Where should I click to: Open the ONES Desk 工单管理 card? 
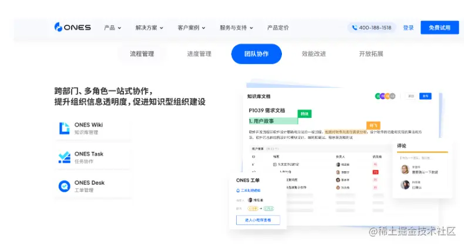[x=93, y=186]
